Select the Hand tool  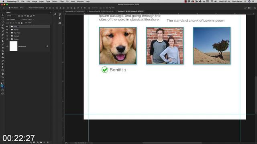pos(2,74)
